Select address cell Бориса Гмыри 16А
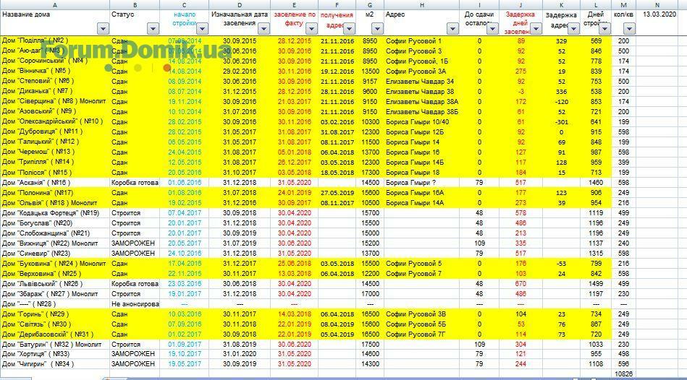 [421, 192]
